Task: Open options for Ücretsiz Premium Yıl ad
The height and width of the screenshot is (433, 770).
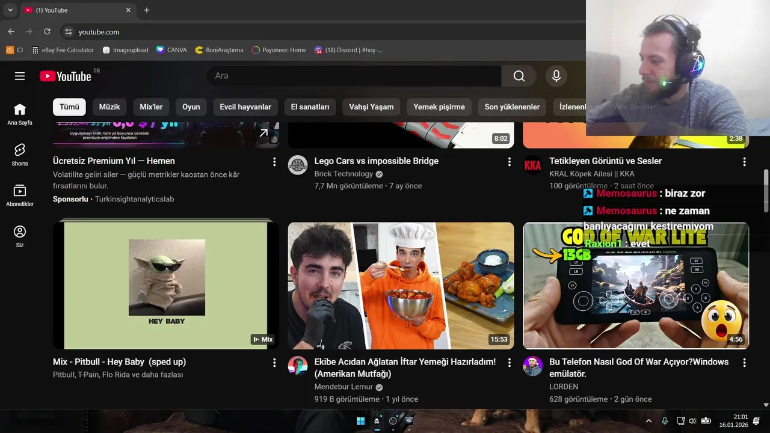Action: (274, 162)
